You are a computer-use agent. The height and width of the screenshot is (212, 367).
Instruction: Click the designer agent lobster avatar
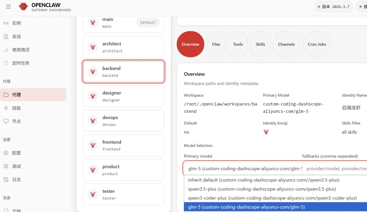pos(93,96)
